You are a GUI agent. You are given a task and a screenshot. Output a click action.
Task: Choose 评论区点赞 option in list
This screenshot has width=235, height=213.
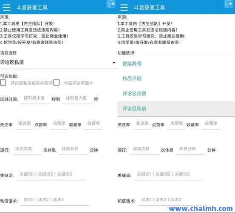click(x=176, y=94)
